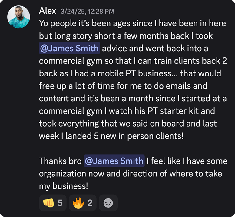Click the fist bump emoji icon
The height and width of the screenshot is (217, 235).
pyautogui.click(x=48, y=203)
